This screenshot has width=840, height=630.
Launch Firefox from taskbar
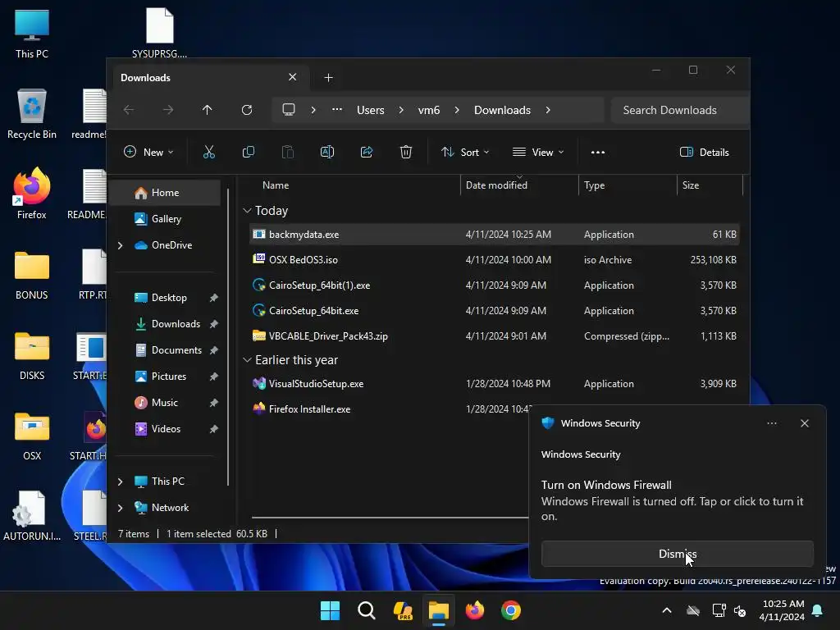click(x=475, y=610)
